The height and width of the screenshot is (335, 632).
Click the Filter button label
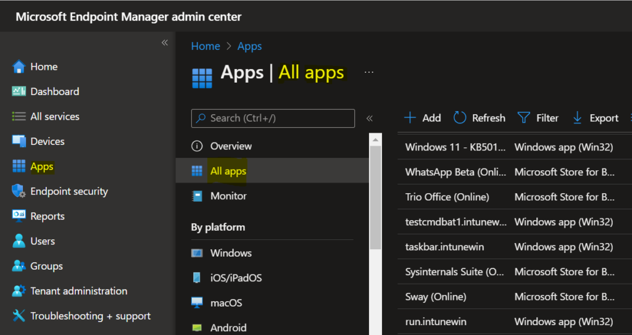click(547, 118)
